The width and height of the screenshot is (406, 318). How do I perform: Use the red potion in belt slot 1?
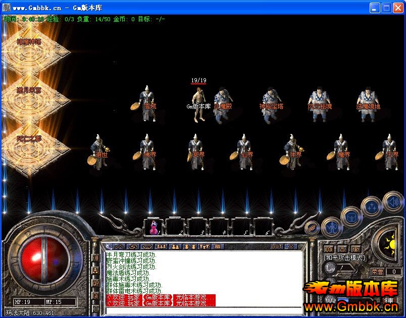pyautogui.click(x=153, y=227)
